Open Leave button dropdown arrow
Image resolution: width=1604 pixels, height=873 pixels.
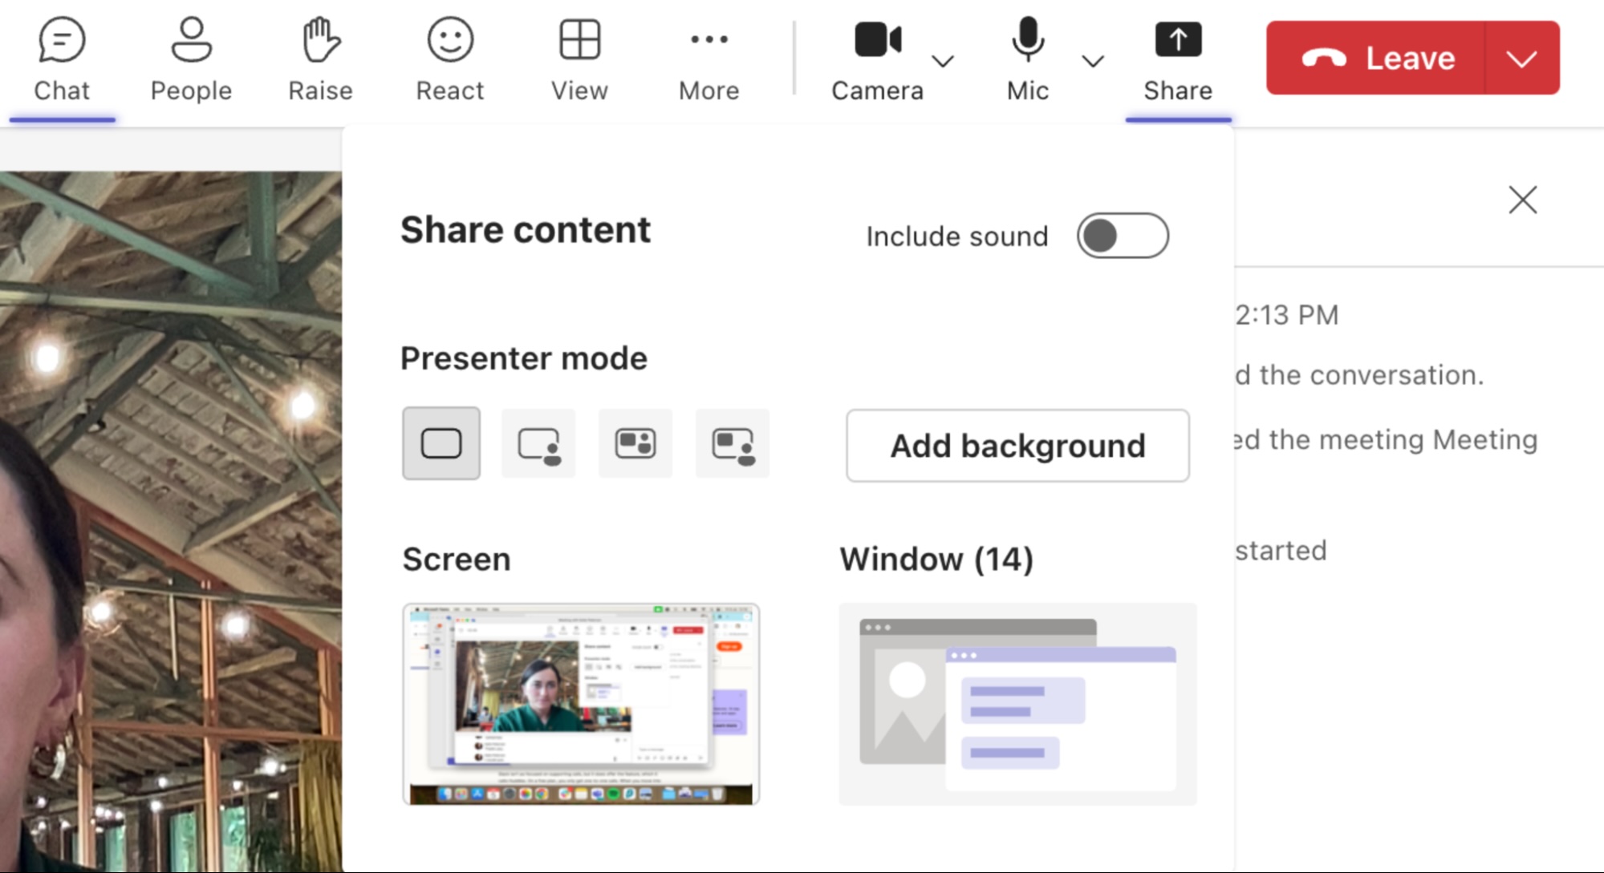(1522, 58)
